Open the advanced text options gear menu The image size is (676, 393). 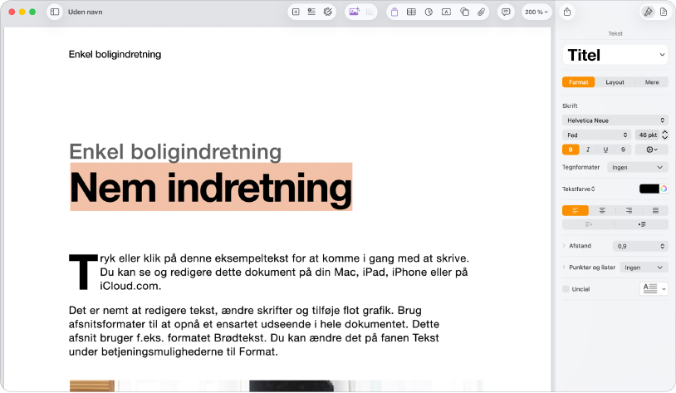pyautogui.click(x=651, y=150)
